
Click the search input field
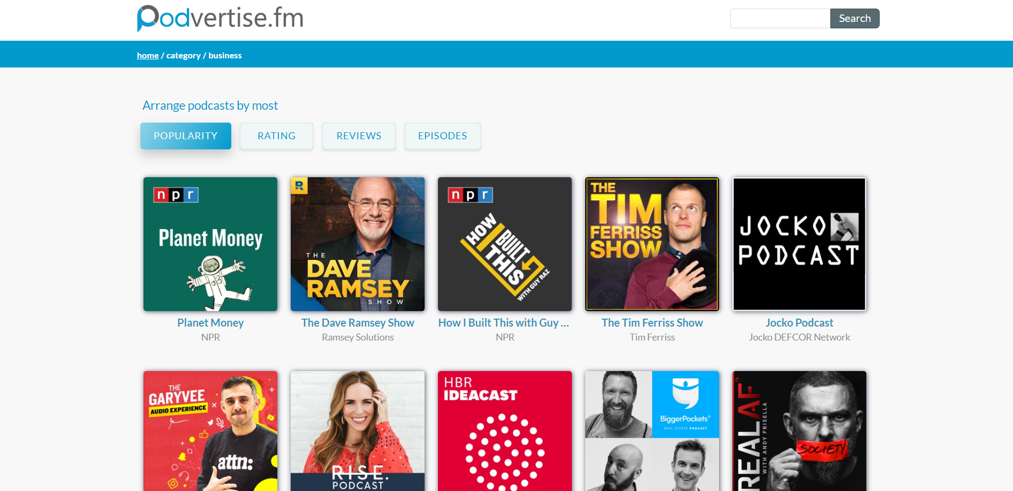pos(780,18)
